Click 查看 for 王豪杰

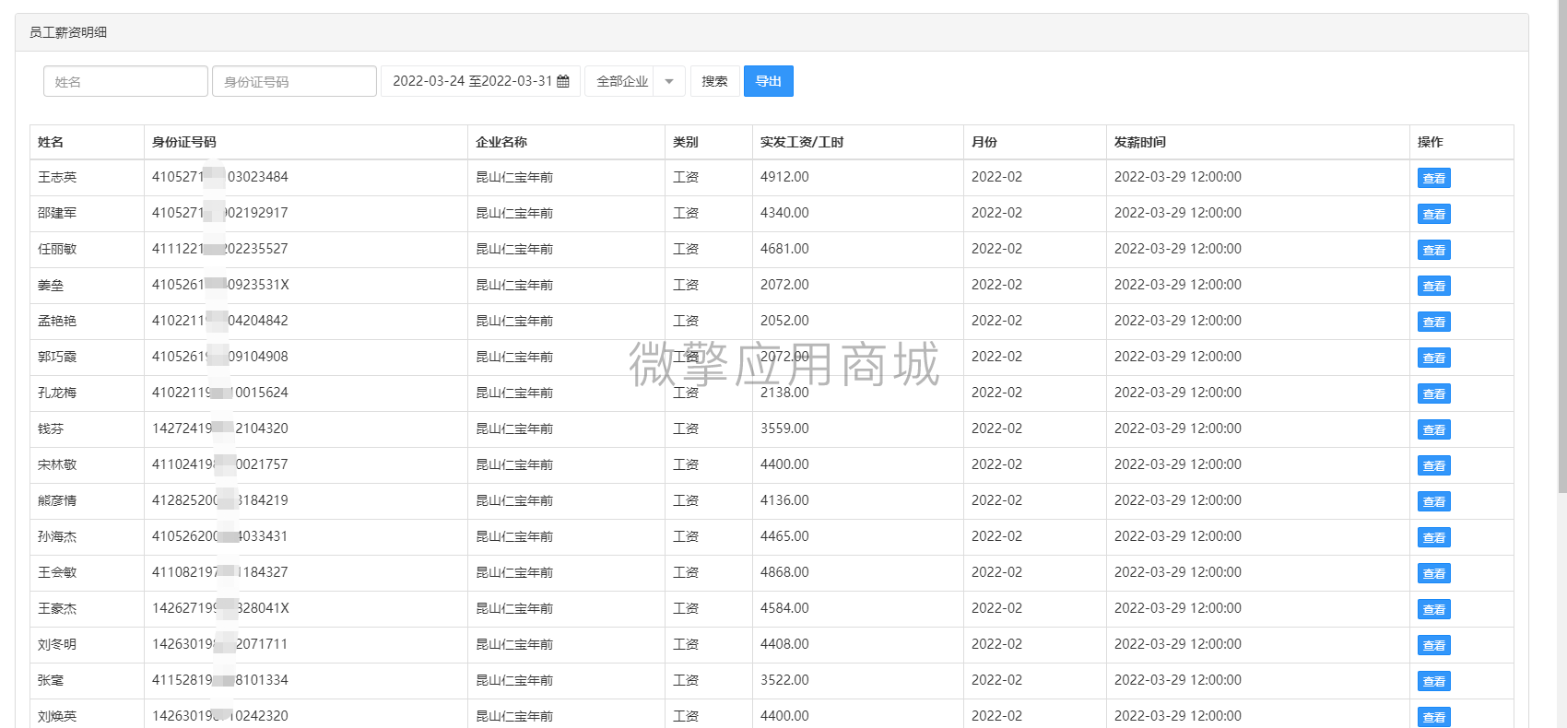pos(1433,609)
